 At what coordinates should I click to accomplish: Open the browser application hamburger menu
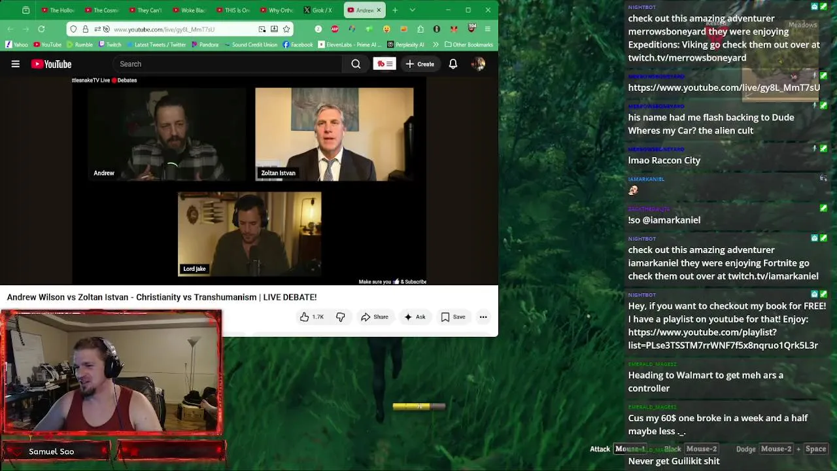[x=488, y=29]
